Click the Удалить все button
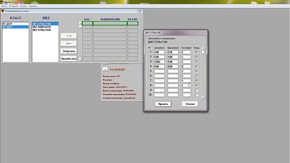Image resolution: width=290 pixels, height=163 pixels. pyautogui.click(x=68, y=59)
